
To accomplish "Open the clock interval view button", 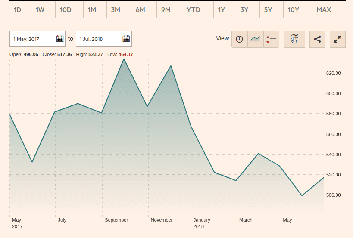I will point(239,39).
